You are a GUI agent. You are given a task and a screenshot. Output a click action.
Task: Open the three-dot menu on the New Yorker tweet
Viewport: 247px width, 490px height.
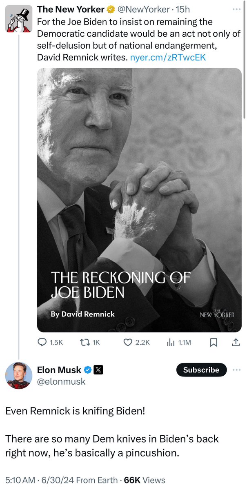(236, 9)
